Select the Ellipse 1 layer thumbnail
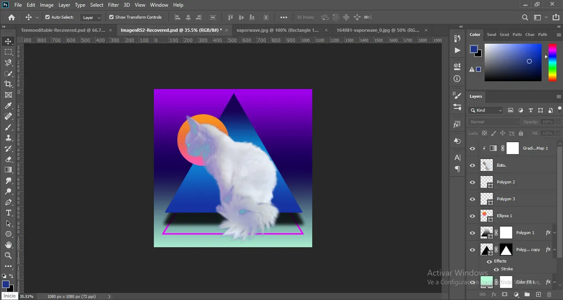Viewport: 563px width, 300px height. click(486, 216)
